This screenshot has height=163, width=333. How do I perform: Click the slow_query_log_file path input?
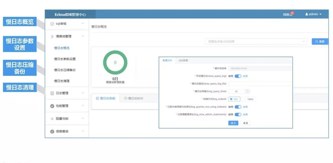pos(260,84)
